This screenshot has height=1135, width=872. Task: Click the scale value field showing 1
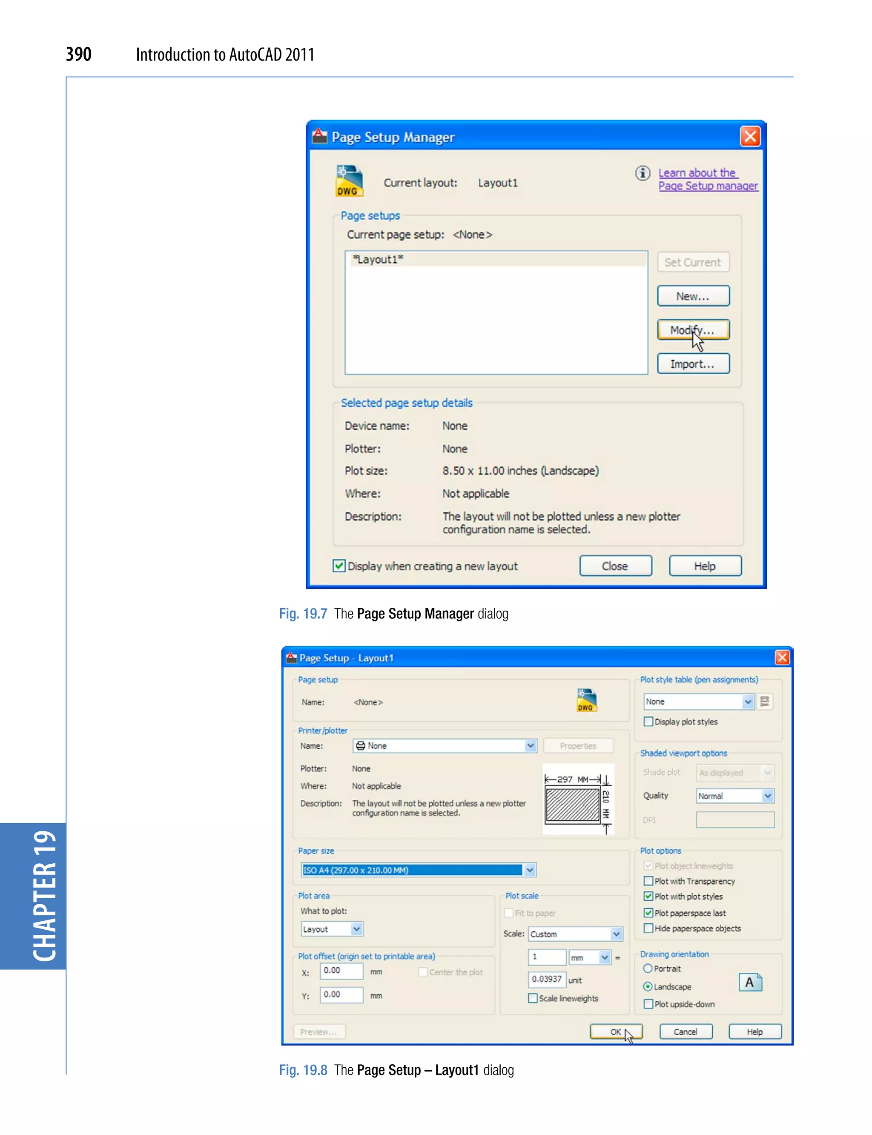[547, 957]
